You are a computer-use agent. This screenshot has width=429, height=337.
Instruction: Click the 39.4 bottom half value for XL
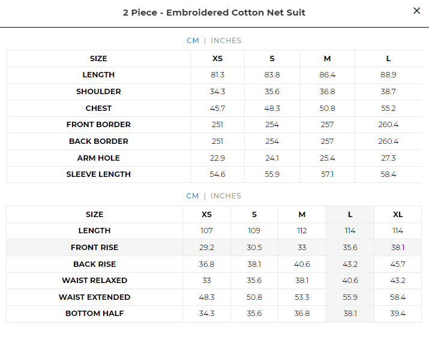point(398,314)
